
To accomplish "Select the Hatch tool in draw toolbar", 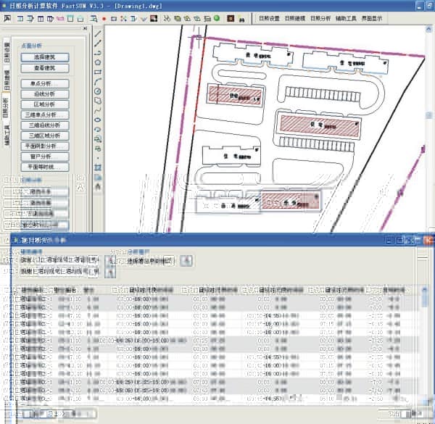I will coord(98,167).
